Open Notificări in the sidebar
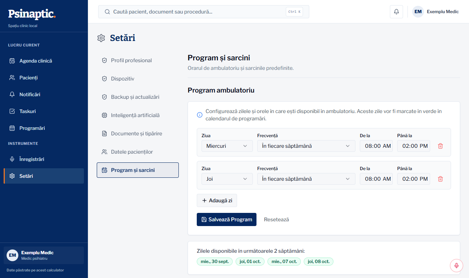The width and height of the screenshot is (469, 278). [x=44, y=94]
